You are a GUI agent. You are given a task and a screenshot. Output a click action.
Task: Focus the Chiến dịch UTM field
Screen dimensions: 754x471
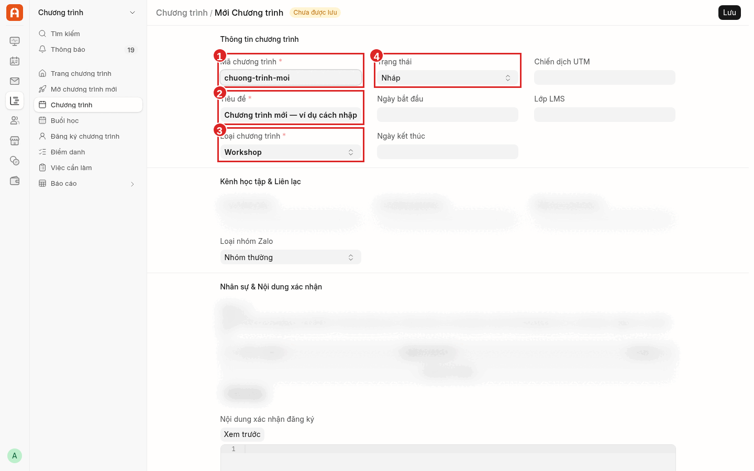605,77
